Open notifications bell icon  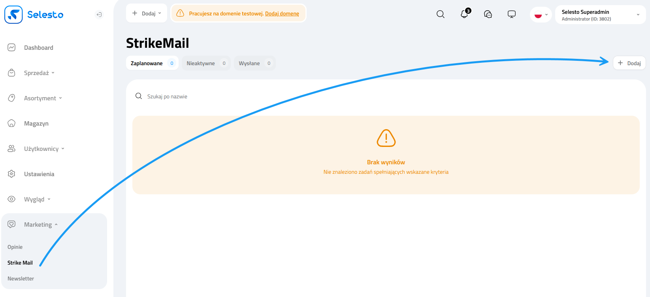click(x=464, y=14)
